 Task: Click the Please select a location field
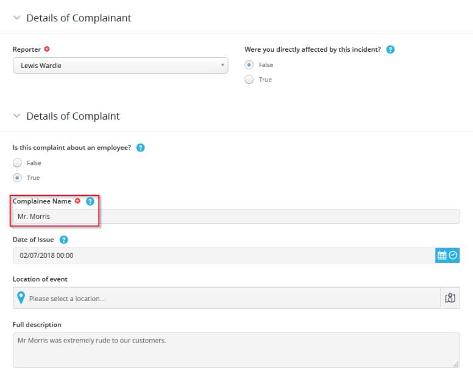coord(227,298)
